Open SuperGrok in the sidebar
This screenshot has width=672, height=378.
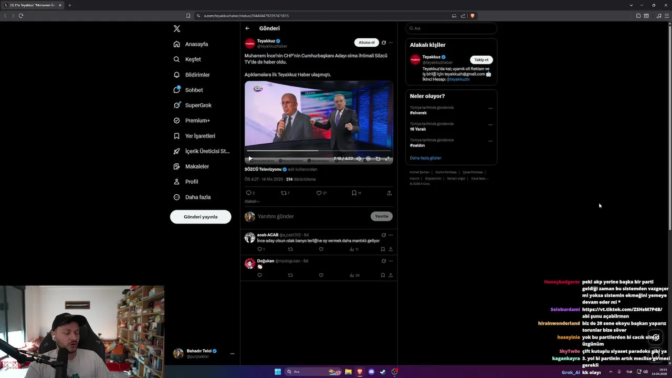pyautogui.click(x=192, y=105)
